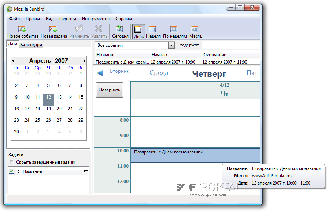Switch to the Дата tab
This screenshot has width=328, height=213.
click(12, 44)
